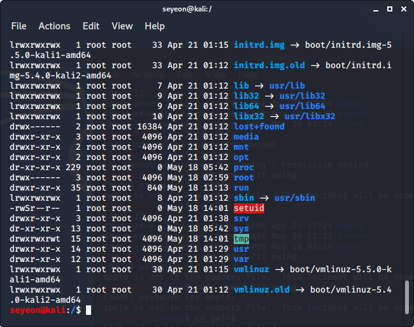Screen dimensions: 414x327
Task: Click the drwxrwxrwt permission string
Action: click(x=35, y=239)
